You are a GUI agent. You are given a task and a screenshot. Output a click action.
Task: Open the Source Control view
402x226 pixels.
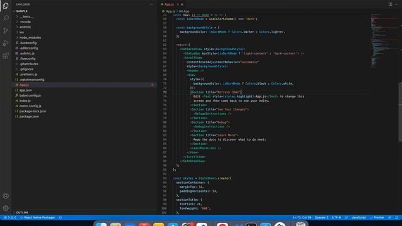[x=6, y=31]
